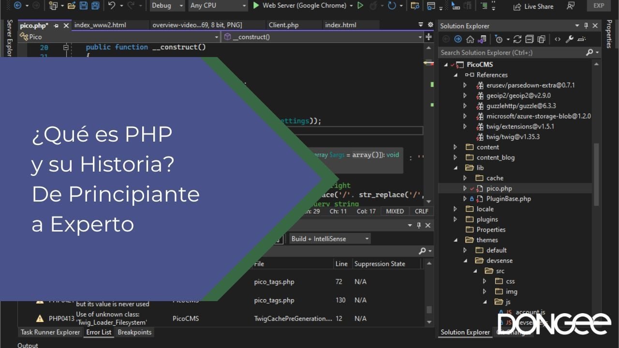Click the Error List search magnifier icon
Viewport: 619px width, 348px height.
pos(423,251)
